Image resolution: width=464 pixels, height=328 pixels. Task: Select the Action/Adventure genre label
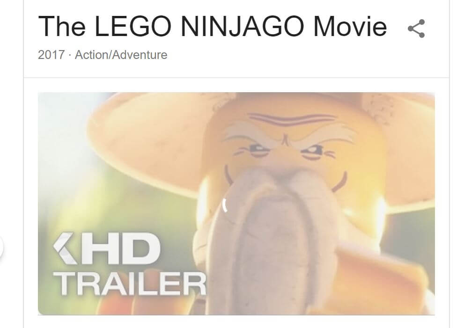coord(121,55)
